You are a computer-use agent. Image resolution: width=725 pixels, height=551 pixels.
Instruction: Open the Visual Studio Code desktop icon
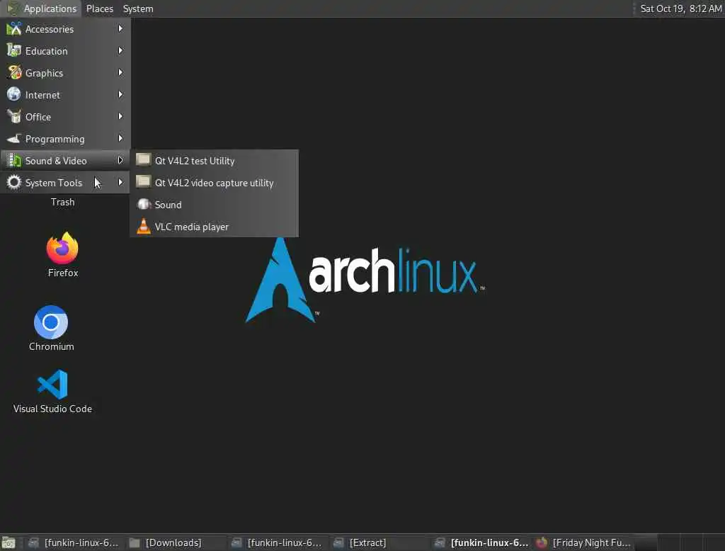52,385
